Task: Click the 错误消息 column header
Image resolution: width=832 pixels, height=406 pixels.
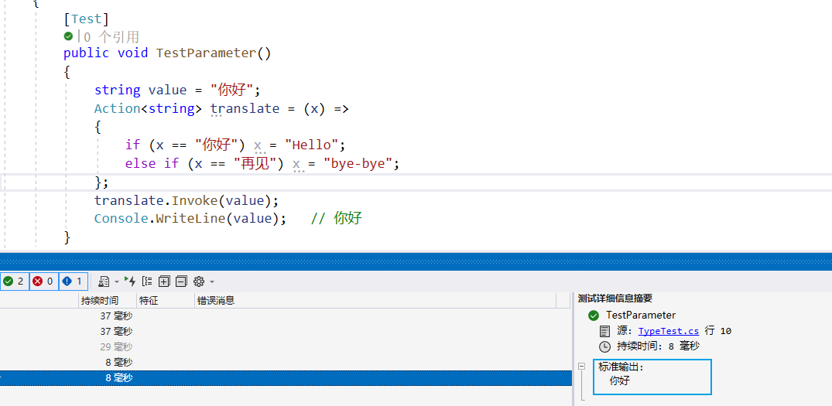Action: tap(216, 300)
